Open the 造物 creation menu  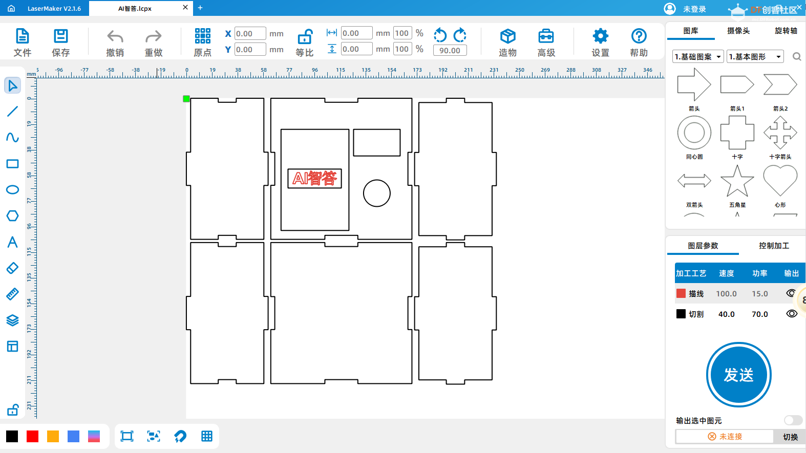(507, 42)
